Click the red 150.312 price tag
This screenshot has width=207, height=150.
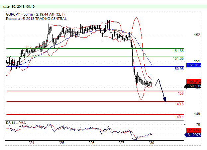194,81
